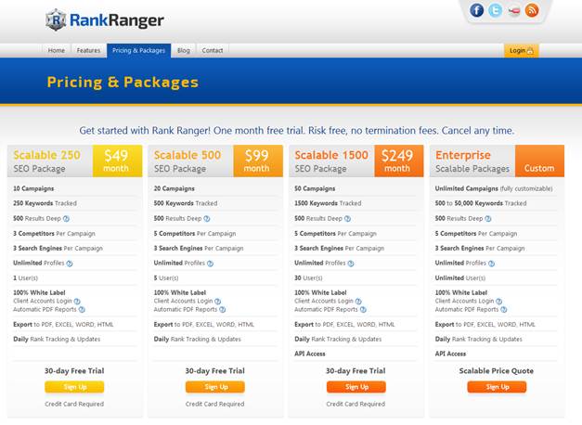Show help for Scalable 250 Unlimited Profiles
Screen dimensions: 582x425
tap(70, 264)
